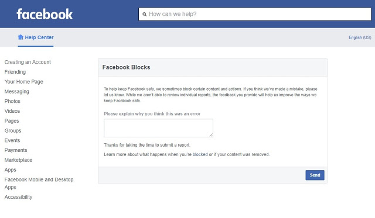The height and width of the screenshot is (218, 375).
Task: Open the Marketplace help topic
Action: pos(18,160)
